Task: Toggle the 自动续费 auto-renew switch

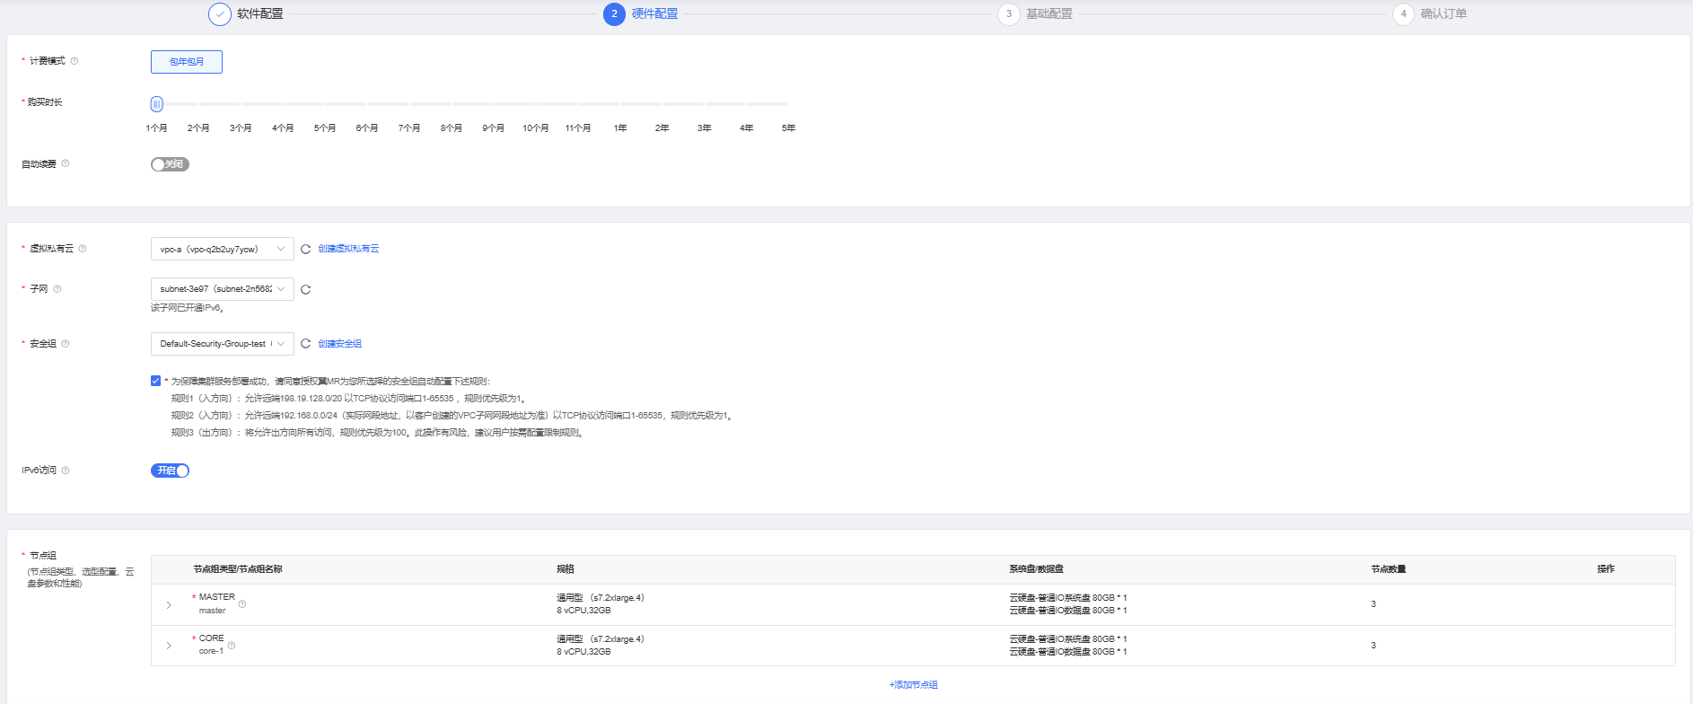Action: click(170, 164)
